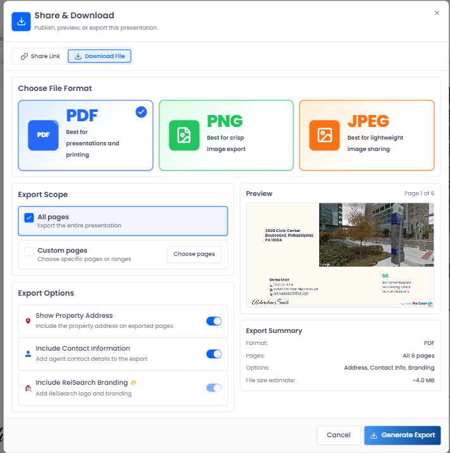450x453 pixels.
Task: Click the Cancel button
Action: pyautogui.click(x=338, y=435)
